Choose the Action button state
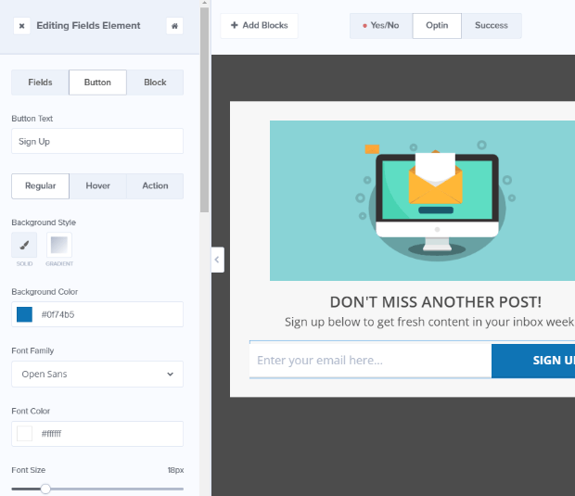 (x=155, y=185)
